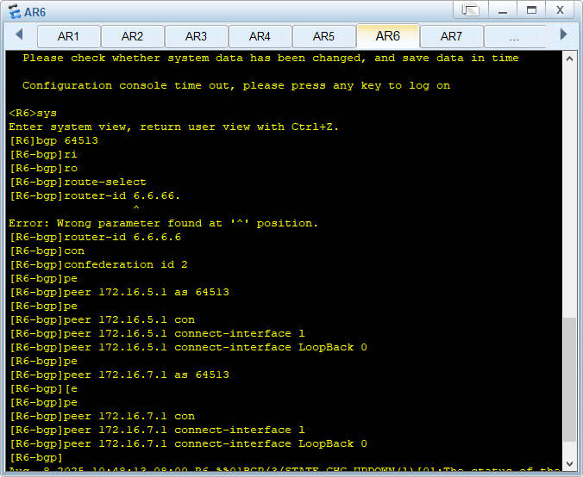The width and height of the screenshot is (583, 477).
Task: Click 'Enter system view' message line
Action: tap(173, 127)
